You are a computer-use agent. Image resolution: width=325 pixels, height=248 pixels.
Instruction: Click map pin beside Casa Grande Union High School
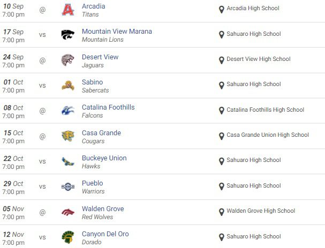click(x=222, y=136)
